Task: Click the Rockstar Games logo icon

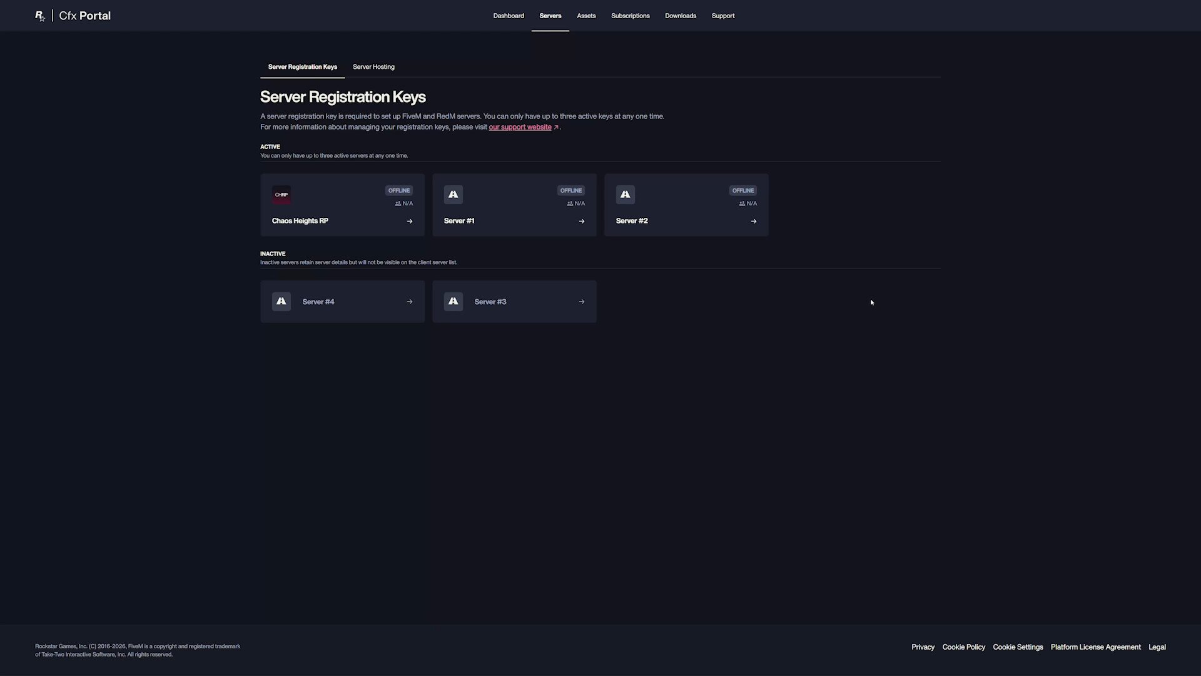Action: [x=40, y=16]
